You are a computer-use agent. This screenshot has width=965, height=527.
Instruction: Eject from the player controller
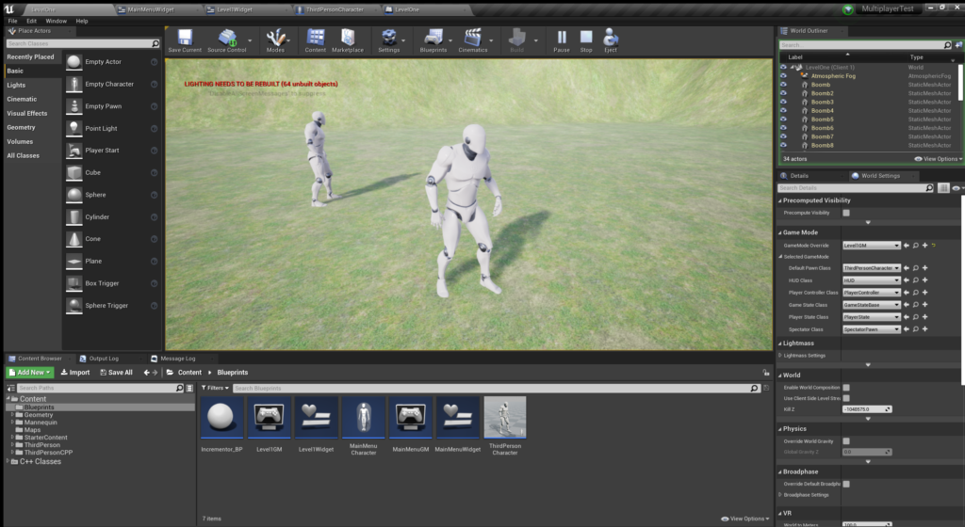[610, 40]
